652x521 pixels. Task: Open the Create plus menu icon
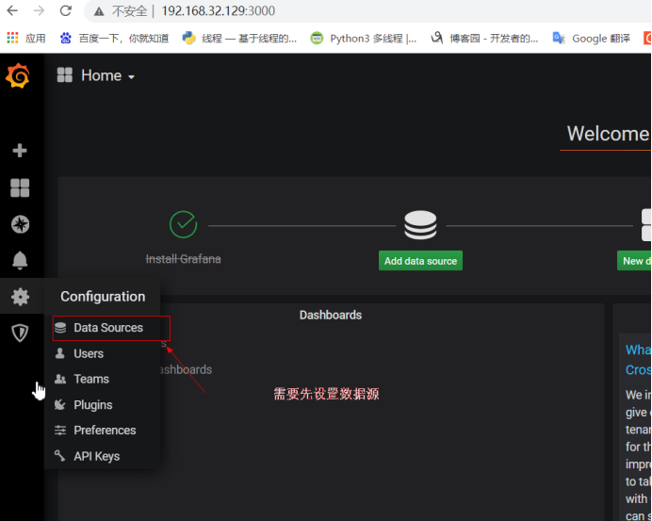pos(20,150)
